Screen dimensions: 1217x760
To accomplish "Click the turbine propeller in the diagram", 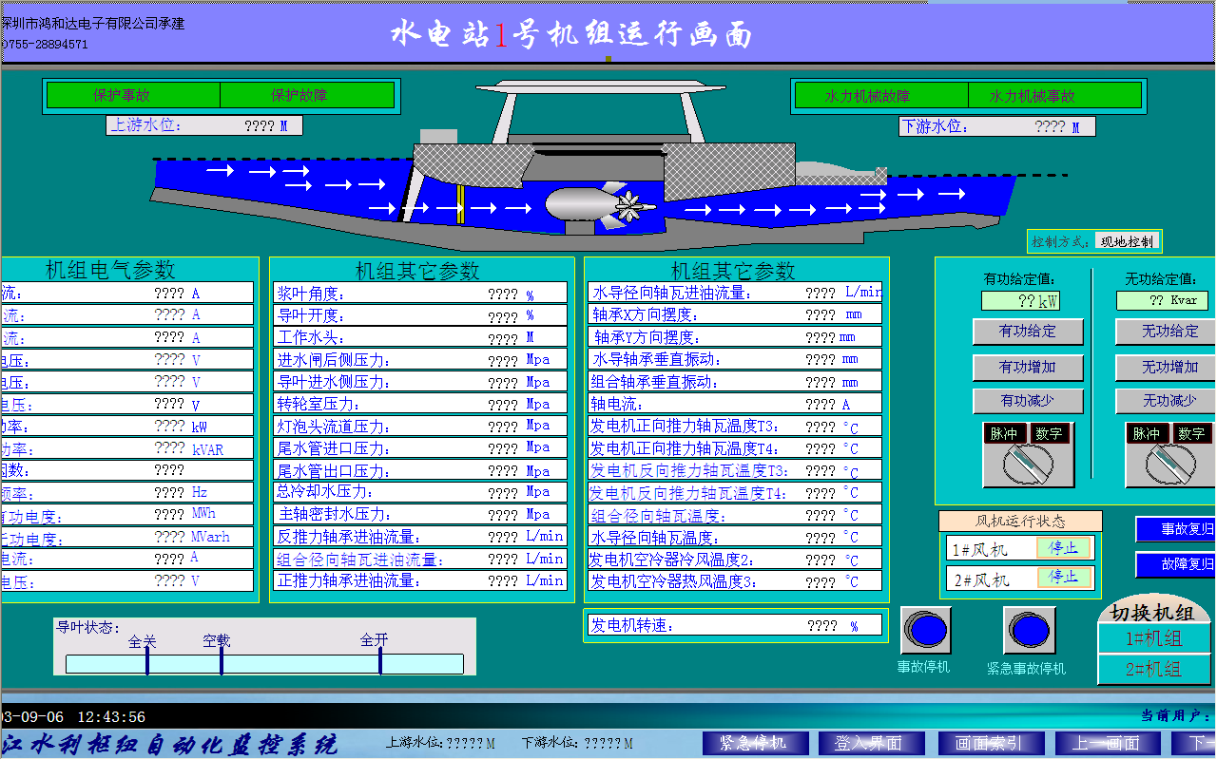I will [x=632, y=205].
